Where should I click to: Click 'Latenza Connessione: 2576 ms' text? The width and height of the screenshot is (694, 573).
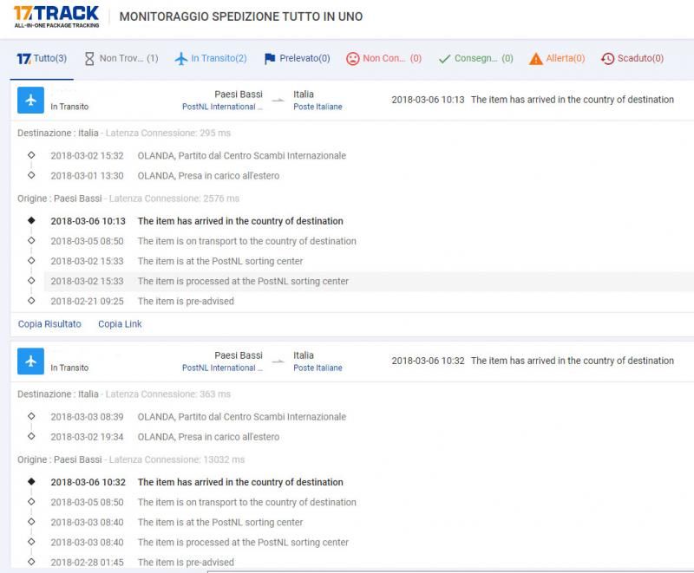174,199
